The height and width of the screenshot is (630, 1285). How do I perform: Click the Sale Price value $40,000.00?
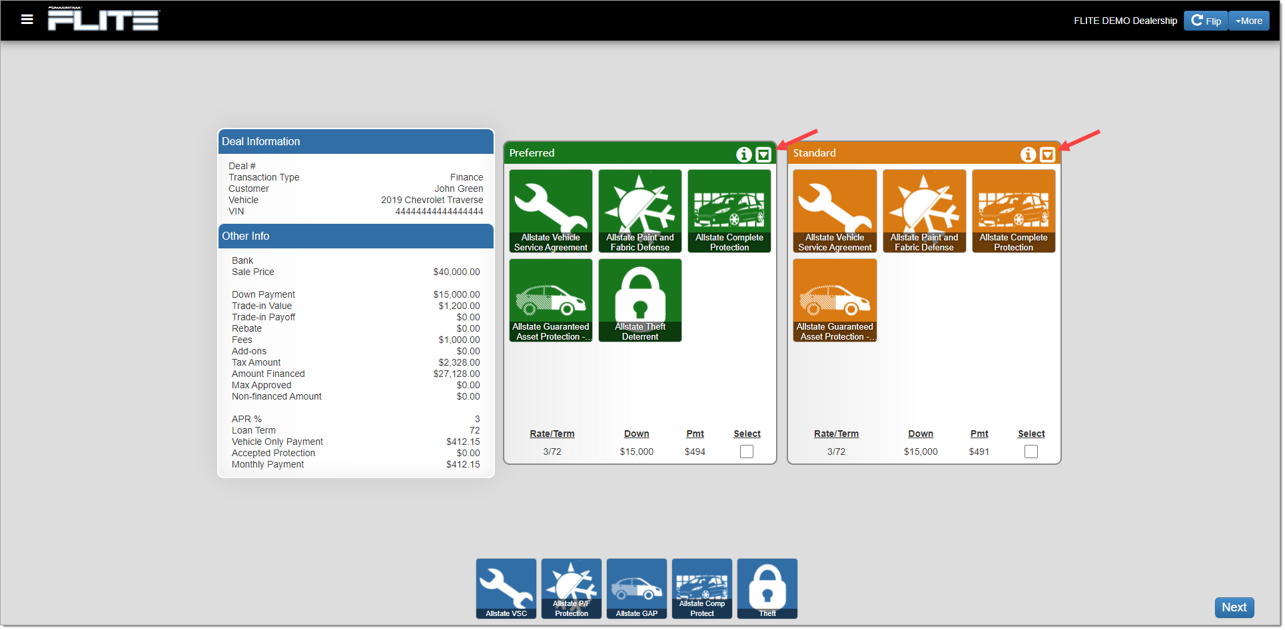[456, 272]
